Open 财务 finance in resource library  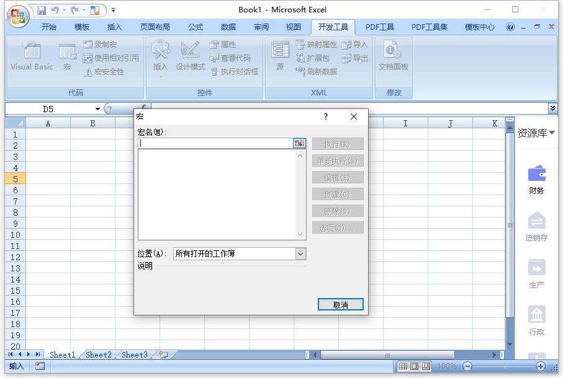tap(536, 180)
